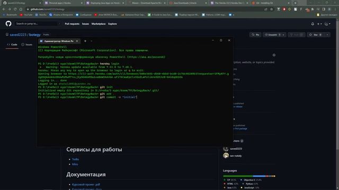Switch to the Deploying Java Apps on Heroku tab
The width and height of the screenshot is (339, 190).
pos(105,3)
